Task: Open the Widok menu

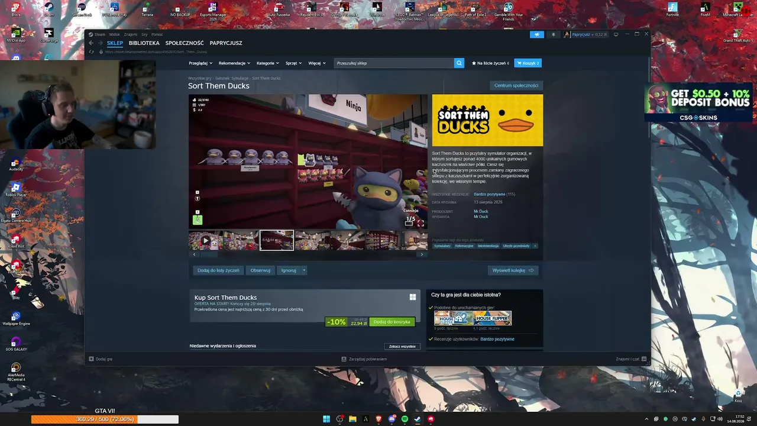Action: click(x=114, y=34)
